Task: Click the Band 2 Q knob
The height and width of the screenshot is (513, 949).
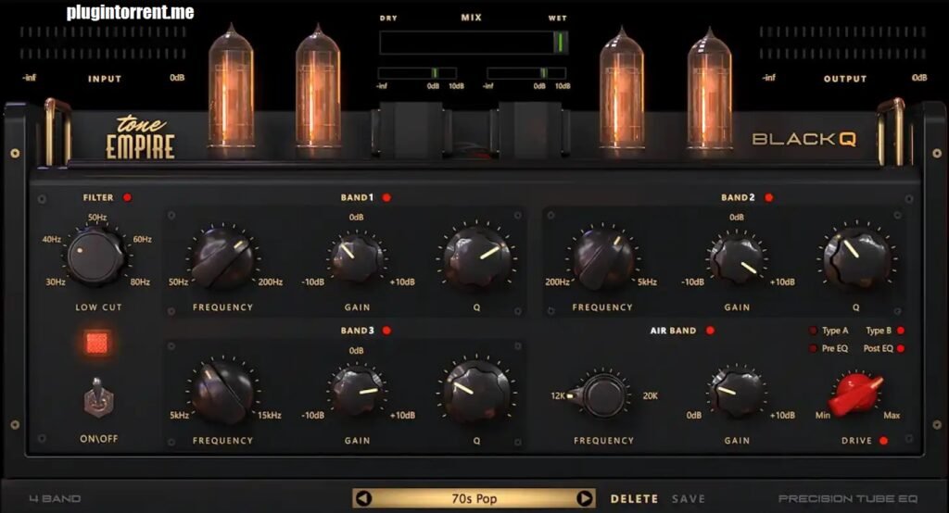Action: pyautogui.click(x=855, y=258)
